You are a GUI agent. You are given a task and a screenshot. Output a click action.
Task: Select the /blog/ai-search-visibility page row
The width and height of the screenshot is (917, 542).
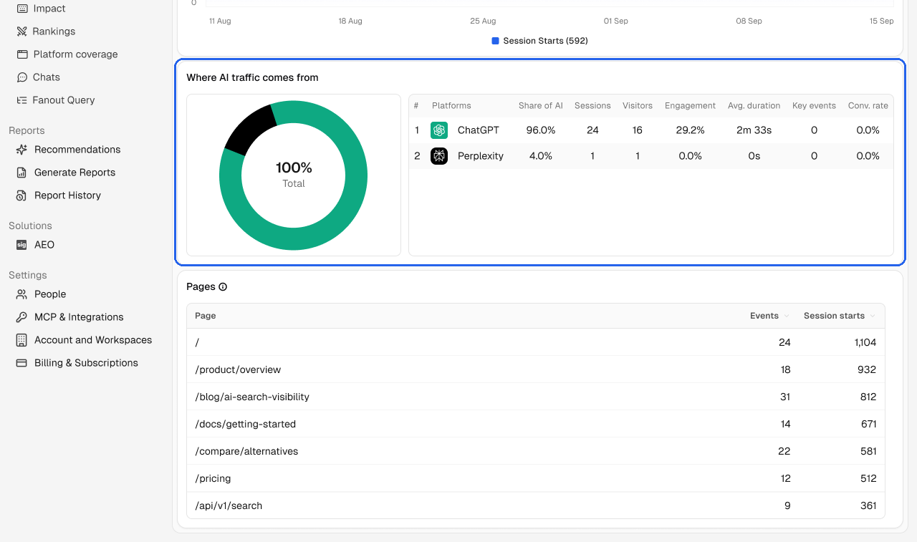(x=536, y=397)
